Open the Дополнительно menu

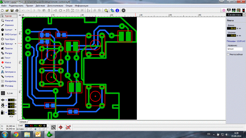(x=55, y=6)
